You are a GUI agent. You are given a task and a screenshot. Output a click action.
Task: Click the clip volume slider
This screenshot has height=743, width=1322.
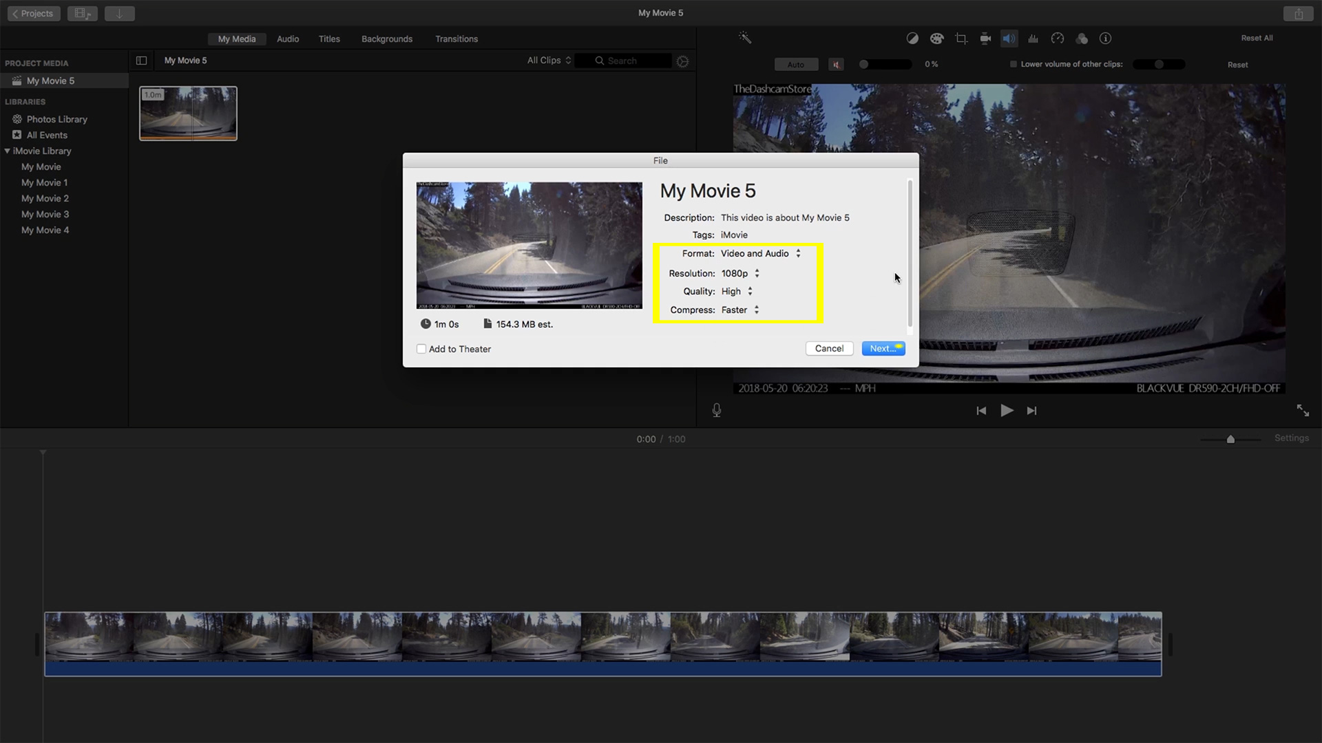(885, 64)
